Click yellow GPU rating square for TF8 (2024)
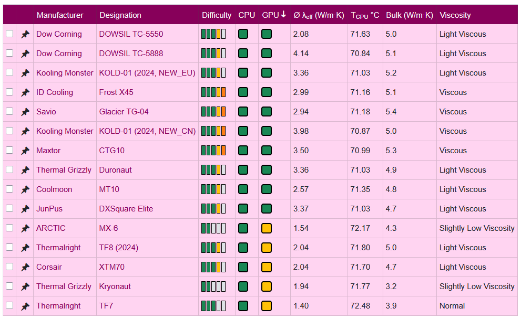The width and height of the screenshot is (521, 319). point(267,248)
